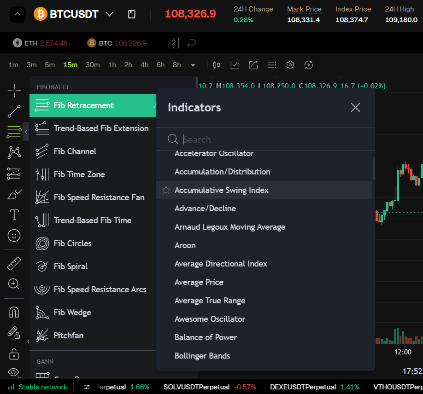Switch to 6h timeframe

tap(160, 65)
